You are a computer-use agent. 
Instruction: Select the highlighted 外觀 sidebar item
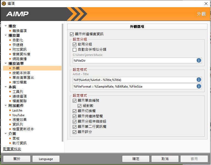(32, 68)
